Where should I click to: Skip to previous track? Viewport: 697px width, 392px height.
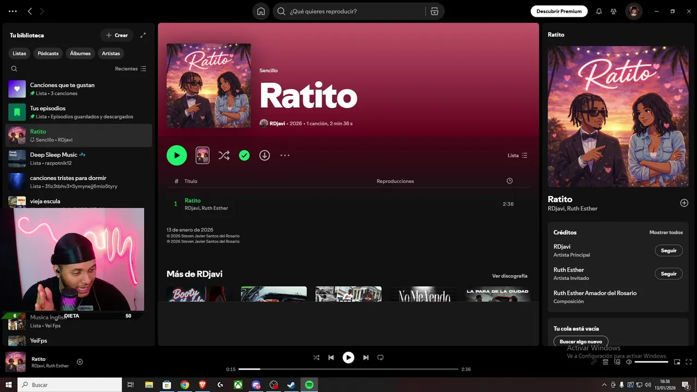point(331,358)
